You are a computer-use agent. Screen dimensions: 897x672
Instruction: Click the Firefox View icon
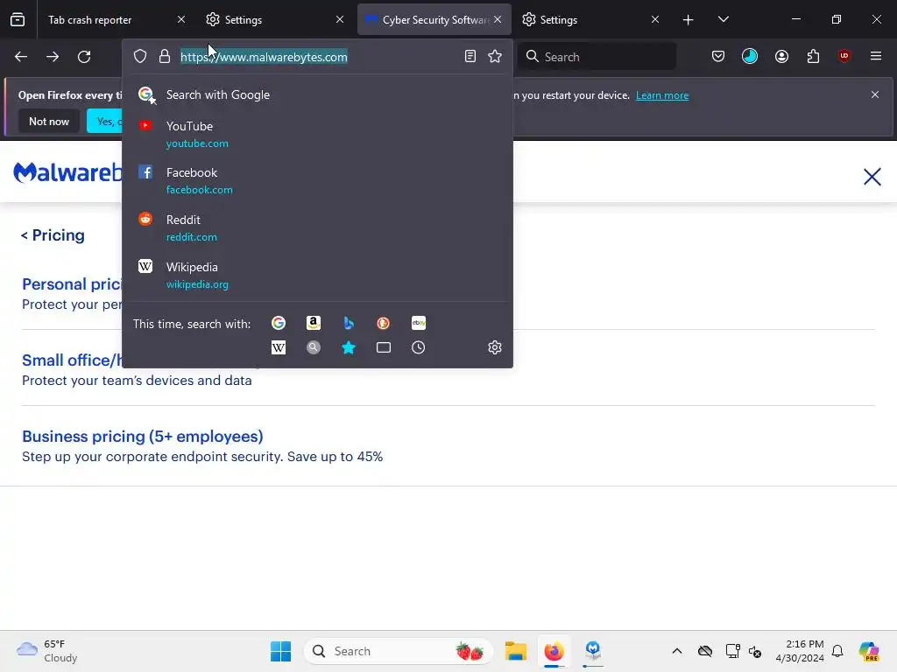tap(18, 19)
